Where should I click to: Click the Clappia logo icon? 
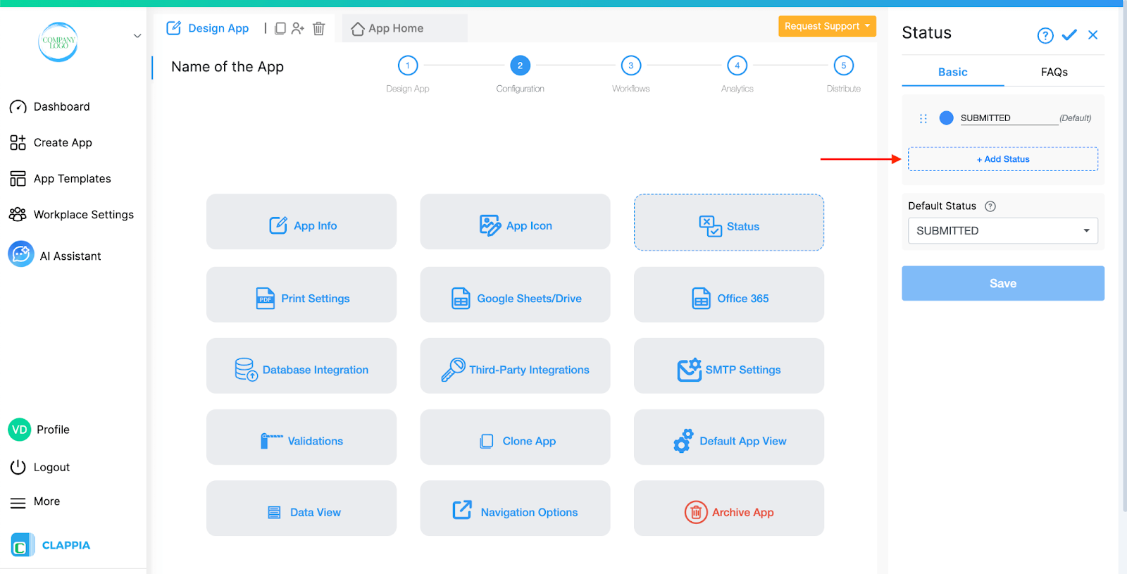click(22, 545)
